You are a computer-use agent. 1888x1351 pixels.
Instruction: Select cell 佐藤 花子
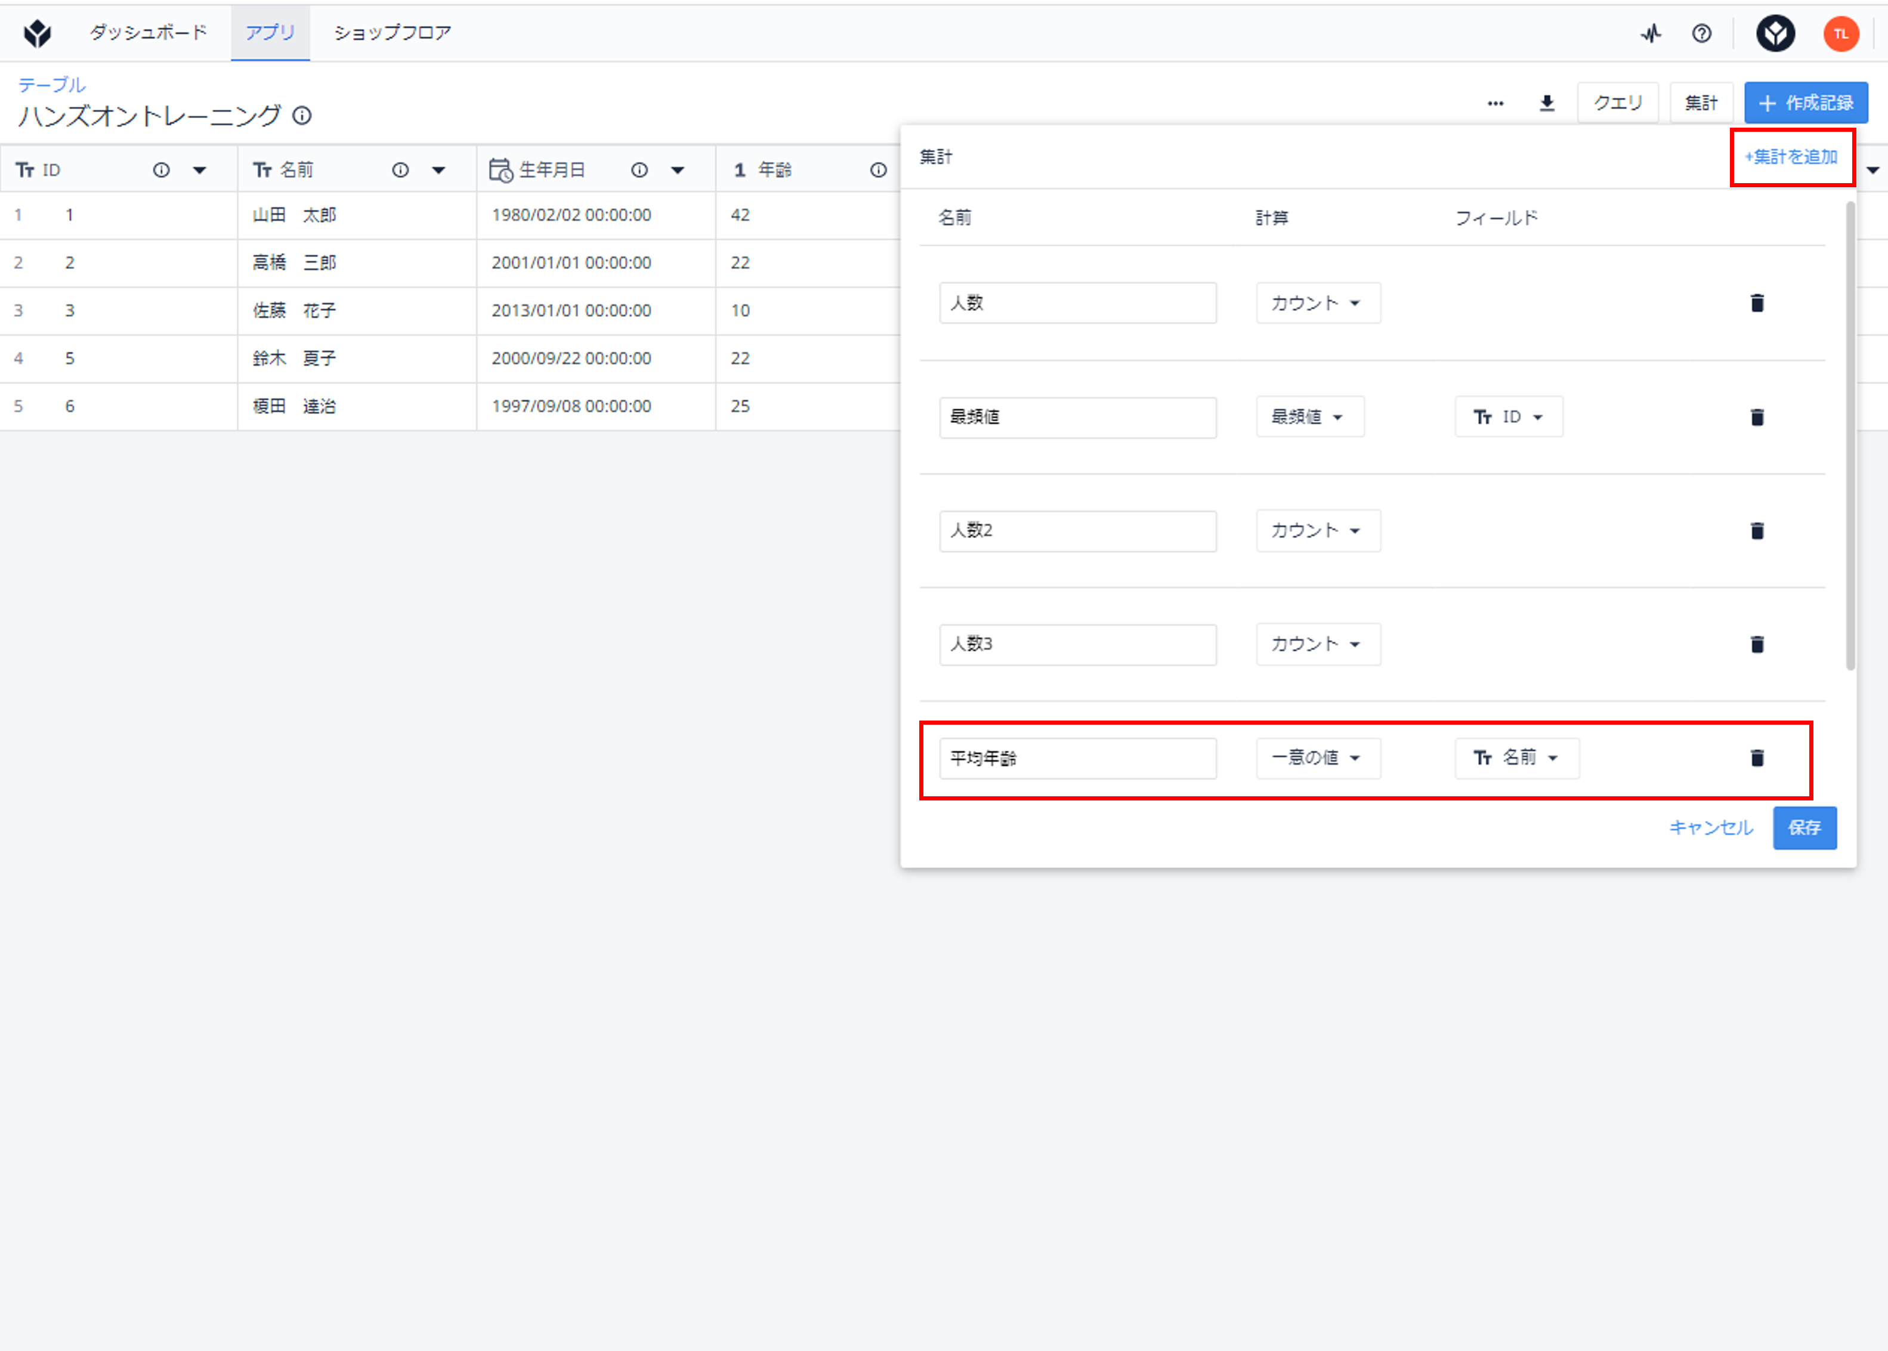(x=357, y=311)
